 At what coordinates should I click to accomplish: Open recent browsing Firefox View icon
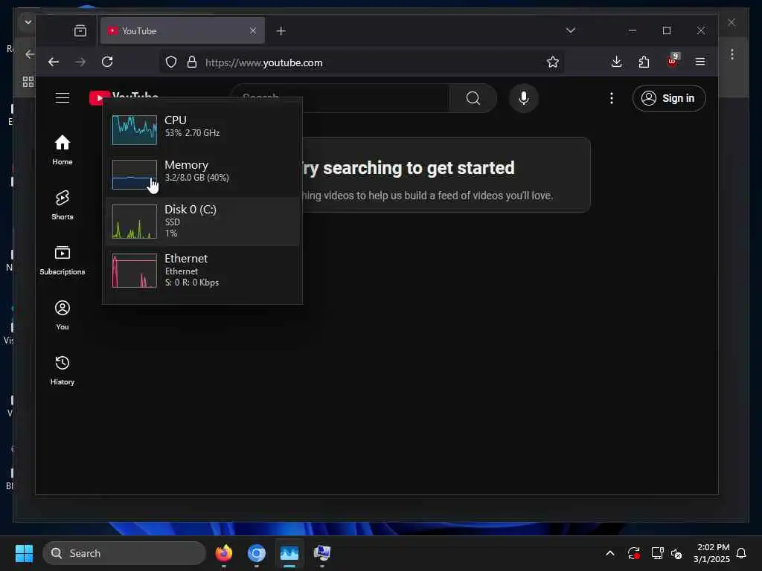click(80, 31)
